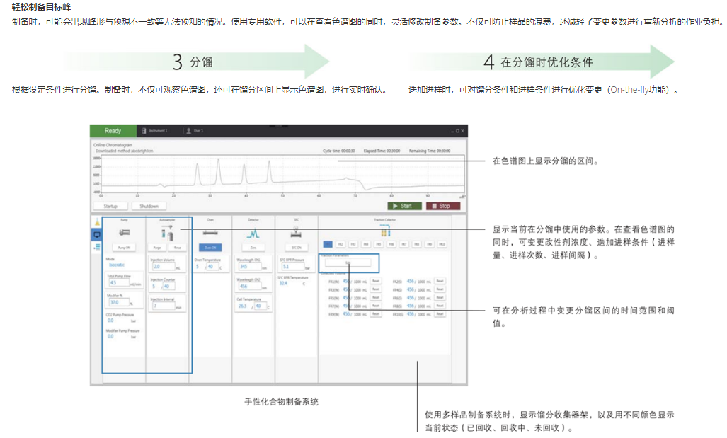Toggle the SFC ON button
Viewport: 727px width, 438px height.
click(x=297, y=248)
